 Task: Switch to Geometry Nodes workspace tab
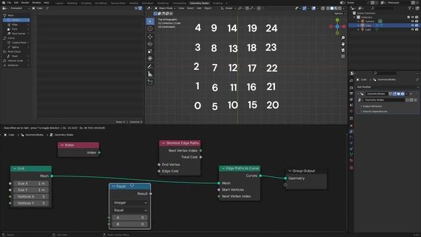pyautogui.click(x=199, y=3)
